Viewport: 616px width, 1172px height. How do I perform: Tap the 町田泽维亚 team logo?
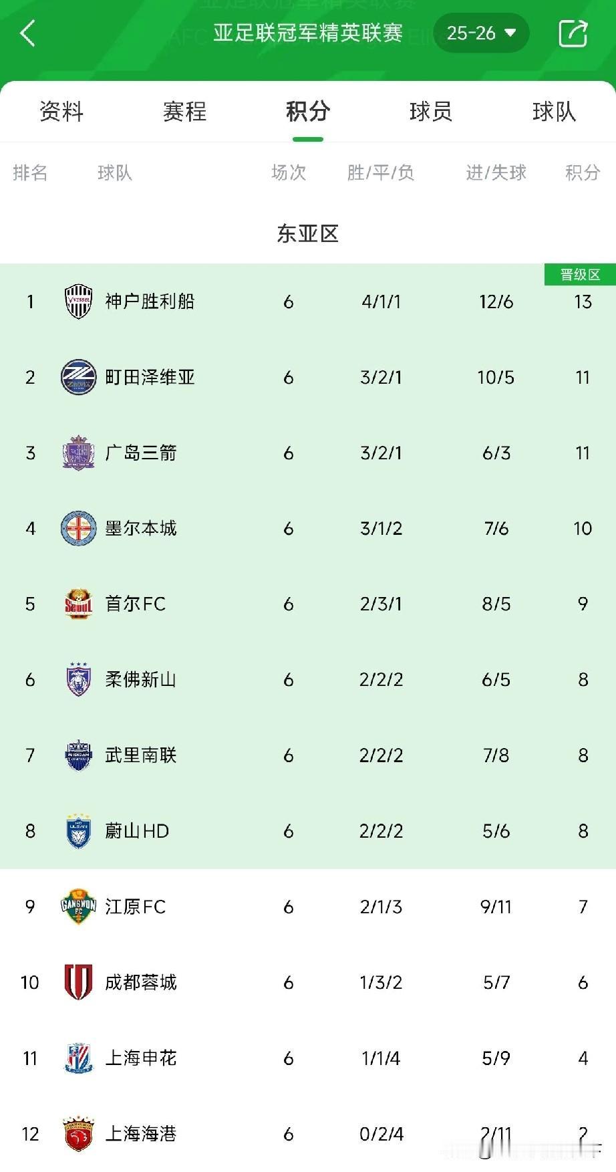tap(78, 377)
